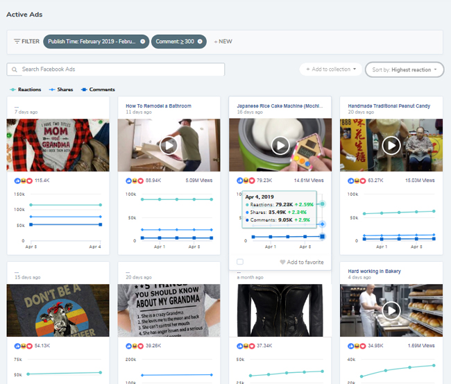This screenshot has height=384, width=451.
Task: Click reaction icons beside 79.23K
Action: (x=246, y=181)
